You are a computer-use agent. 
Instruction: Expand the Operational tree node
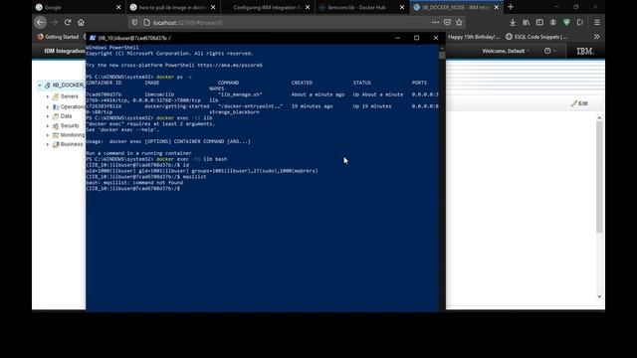click(48, 107)
